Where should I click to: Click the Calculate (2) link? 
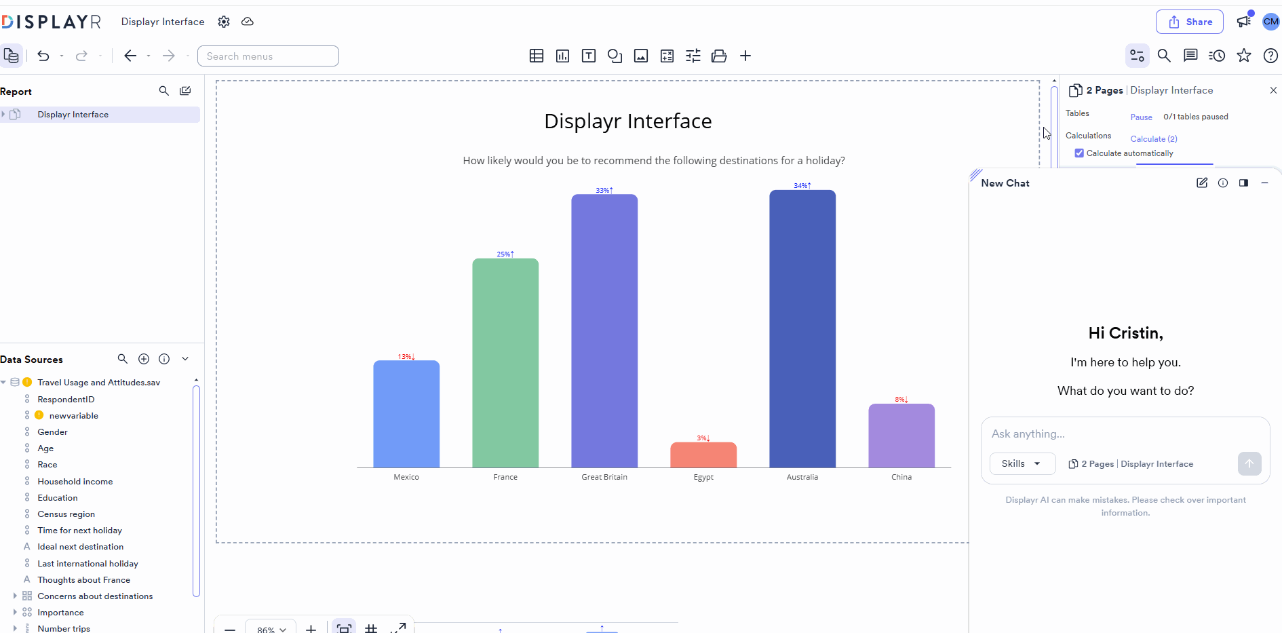coord(1154,139)
